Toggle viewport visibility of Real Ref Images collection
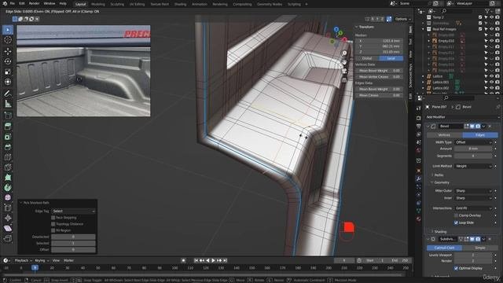The height and width of the screenshot is (283, 503). [x=491, y=29]
